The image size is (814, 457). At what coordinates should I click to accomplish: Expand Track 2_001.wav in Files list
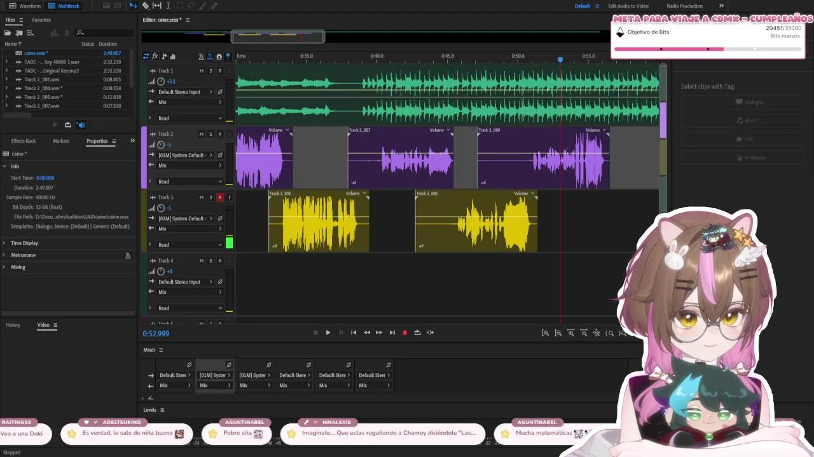pos(6,80)
